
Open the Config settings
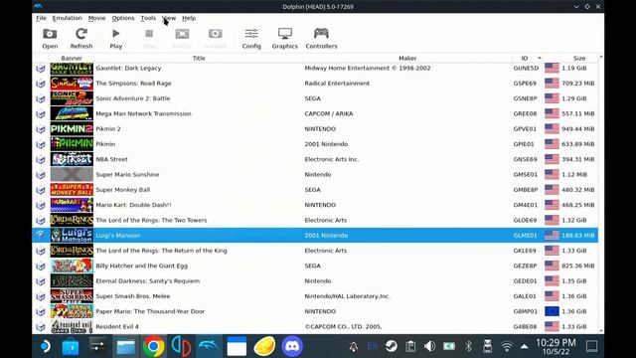[251, 39]
